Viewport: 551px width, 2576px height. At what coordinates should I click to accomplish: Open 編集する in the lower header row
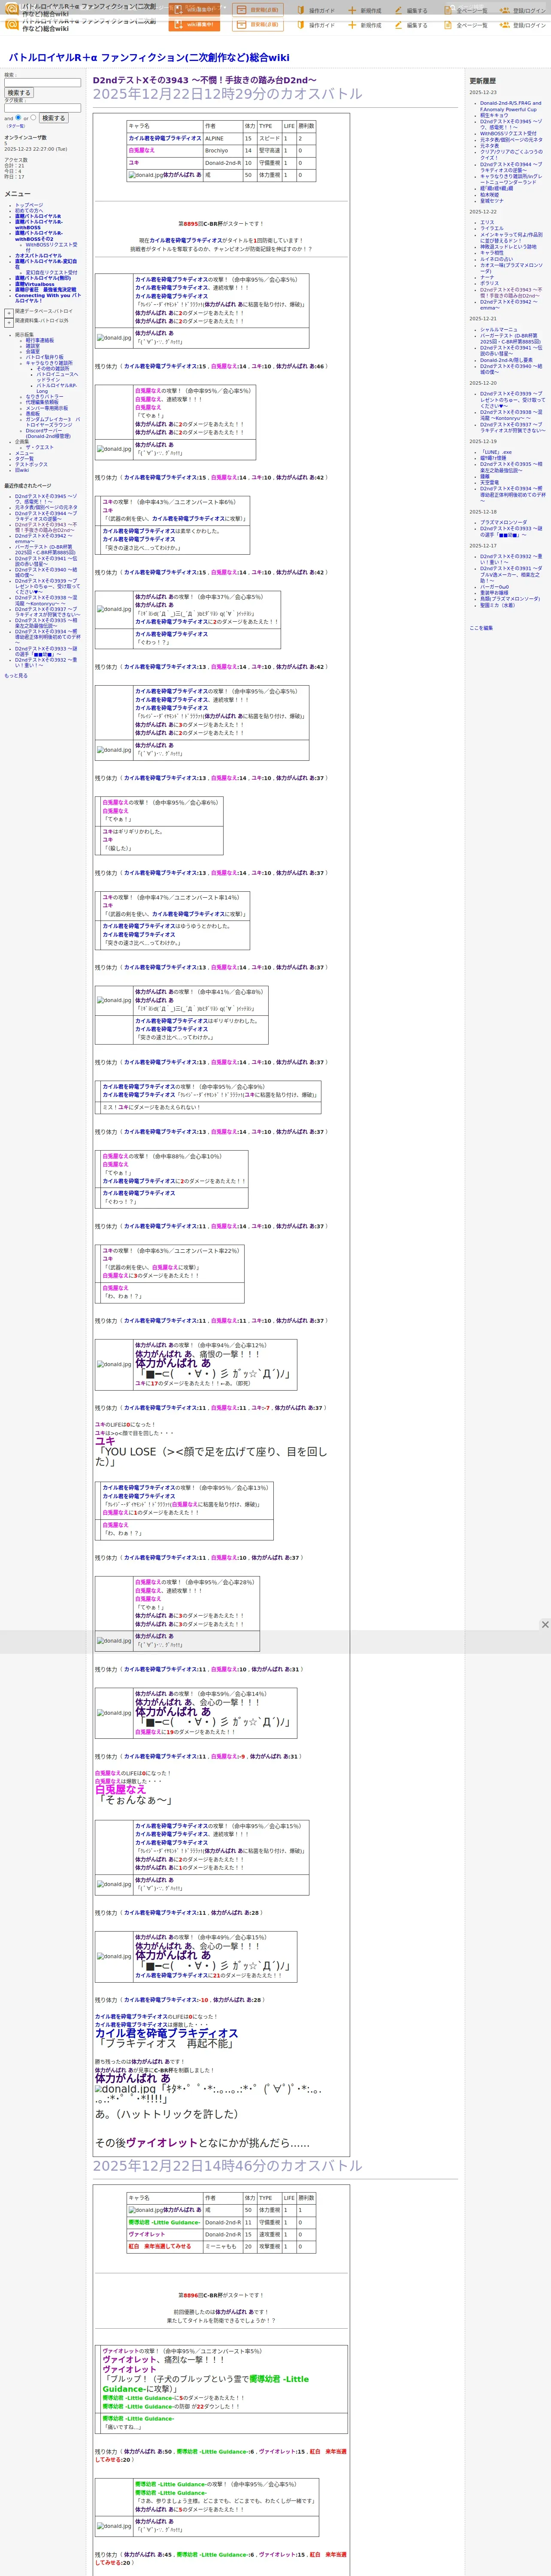click(417, 25)
